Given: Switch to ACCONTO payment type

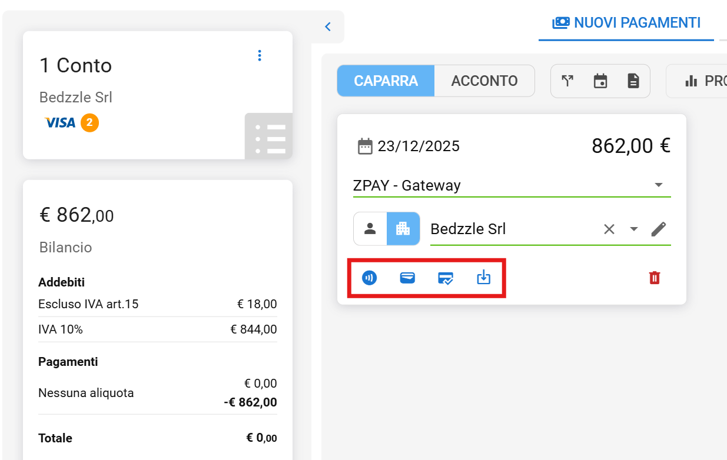Looking at the screenshot, I should click(x=484, y=81).
